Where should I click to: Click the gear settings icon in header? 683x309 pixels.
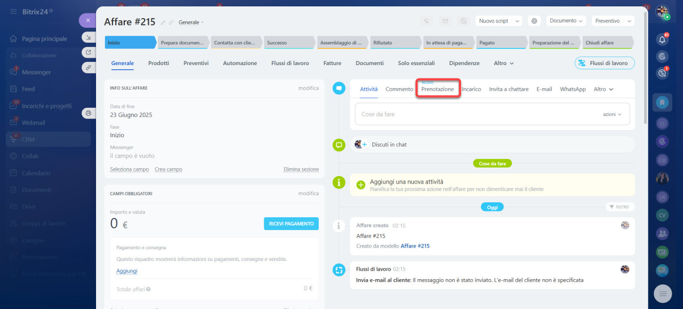pyautogui.click(x=534, y=21)
